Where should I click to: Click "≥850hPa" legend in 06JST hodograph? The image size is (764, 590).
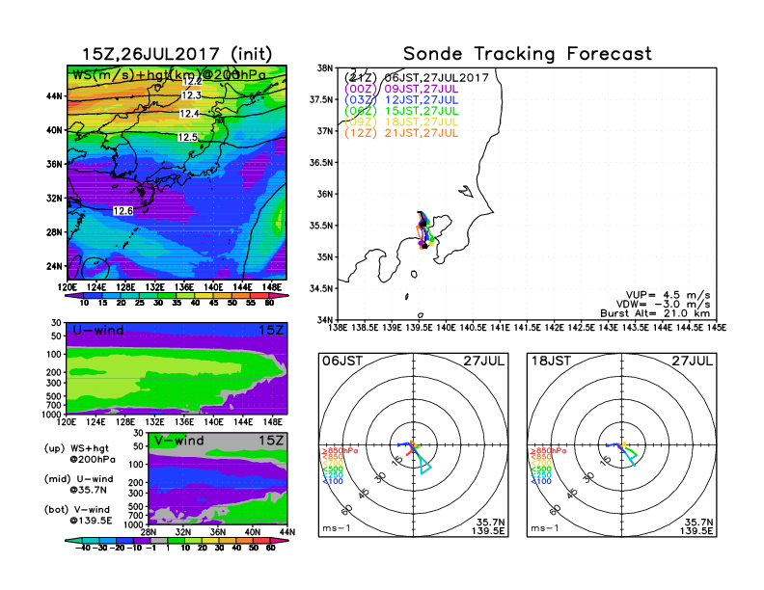coord(341,451)
